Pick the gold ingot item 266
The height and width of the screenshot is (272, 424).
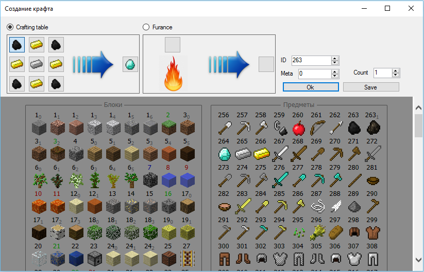pos(262,154)
